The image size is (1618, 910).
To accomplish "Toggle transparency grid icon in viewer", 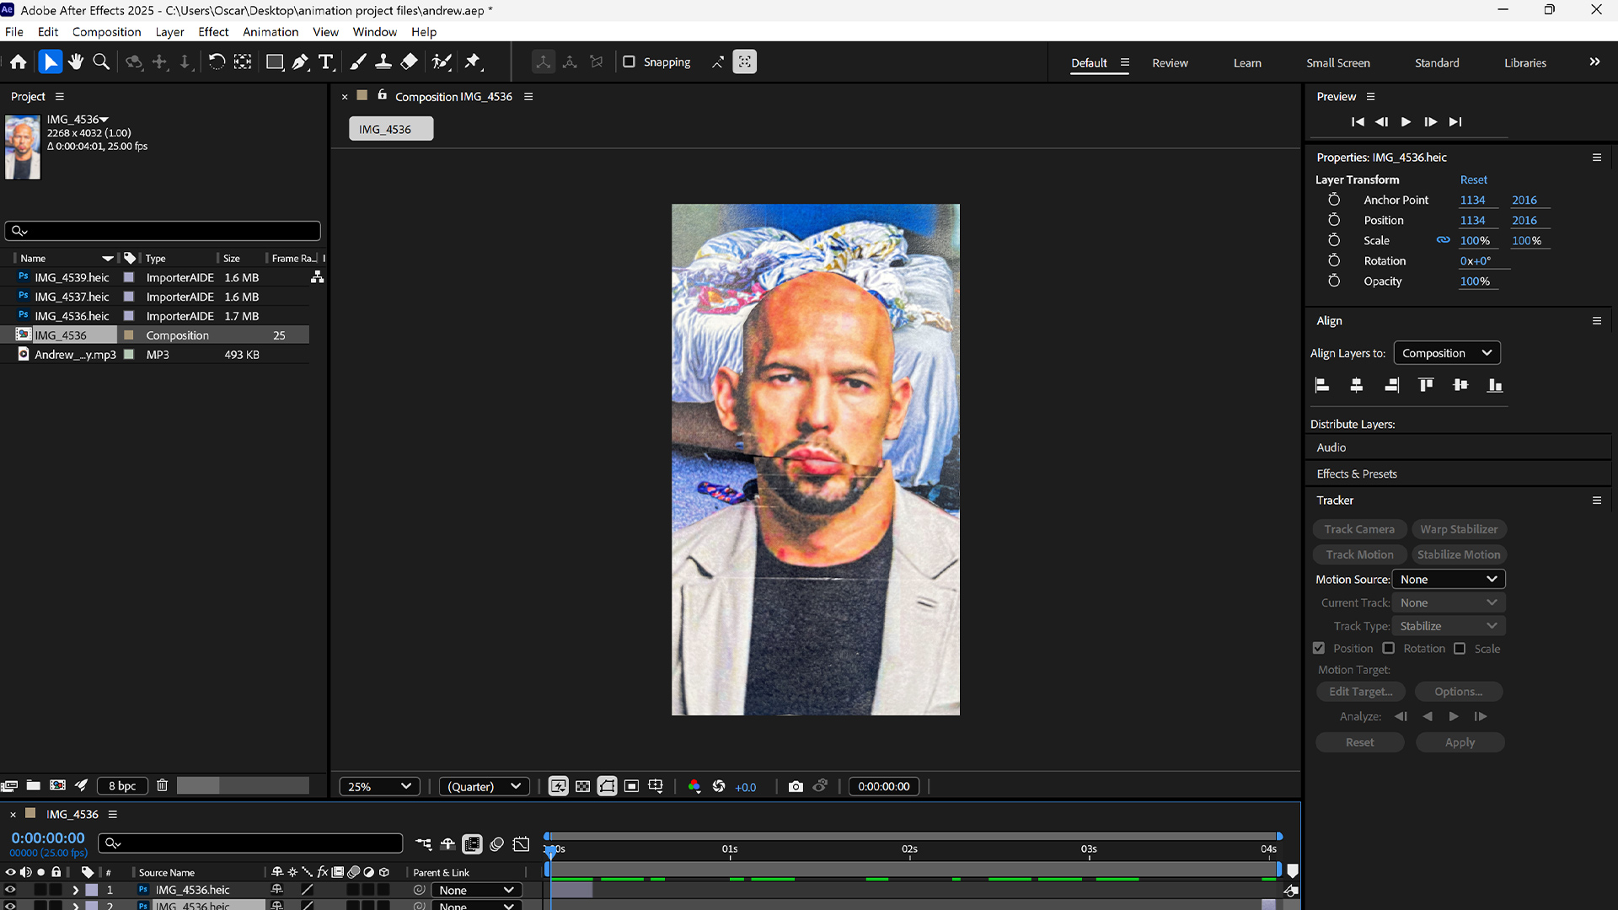I will coord(582,786).
